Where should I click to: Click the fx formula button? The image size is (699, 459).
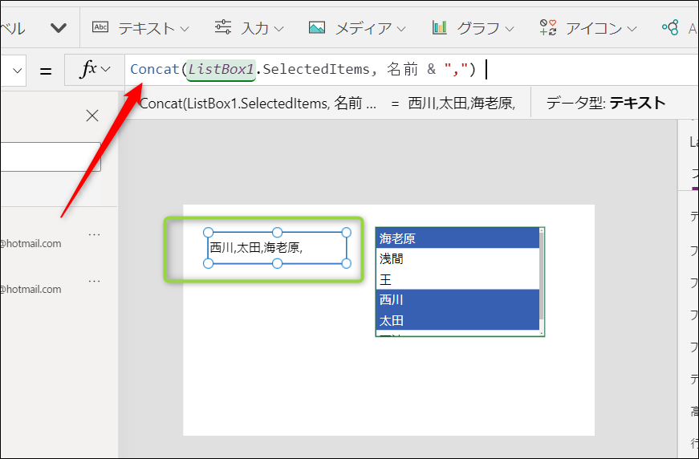click(95, 70)
